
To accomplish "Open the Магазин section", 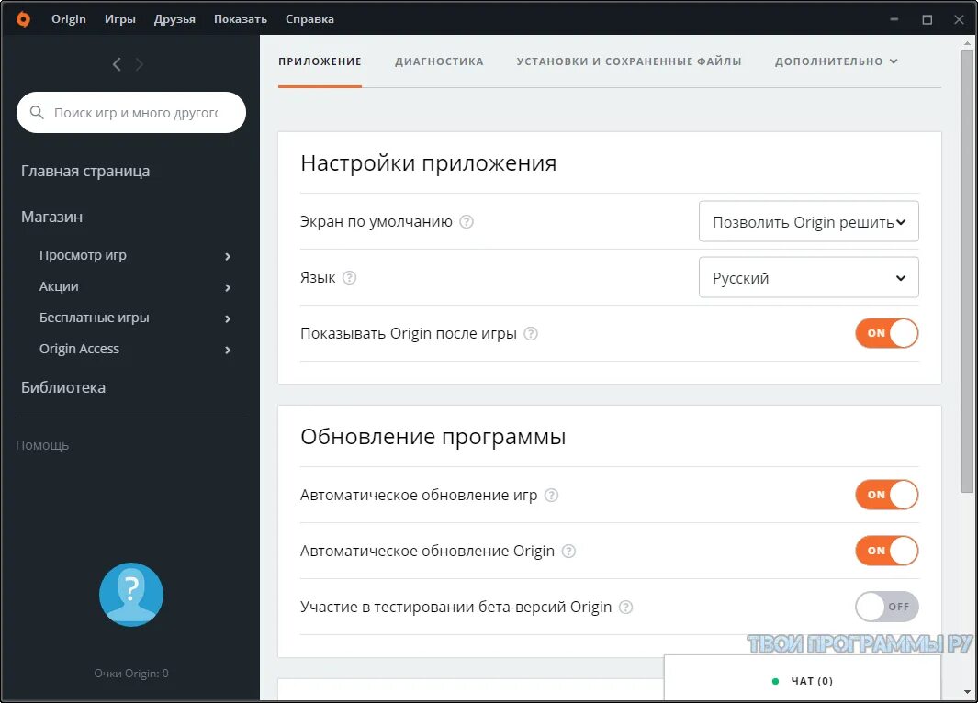I will [x=51, y=217].
